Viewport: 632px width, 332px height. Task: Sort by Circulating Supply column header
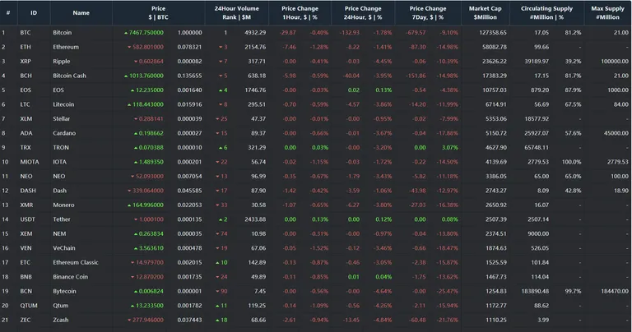pos(546,13)
